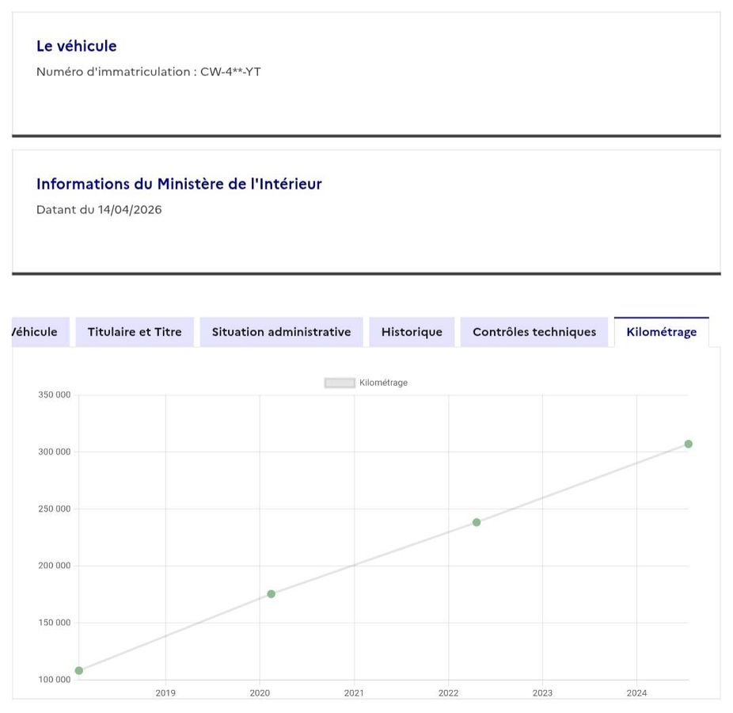Image resolution: width=733 pixels, height=713 pixels.
Task: Click the 2022 mileage data point
Action: 477,522
